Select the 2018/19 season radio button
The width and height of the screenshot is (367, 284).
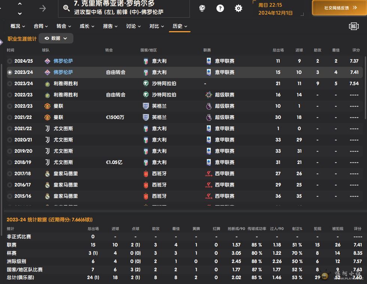pos(10,162)
